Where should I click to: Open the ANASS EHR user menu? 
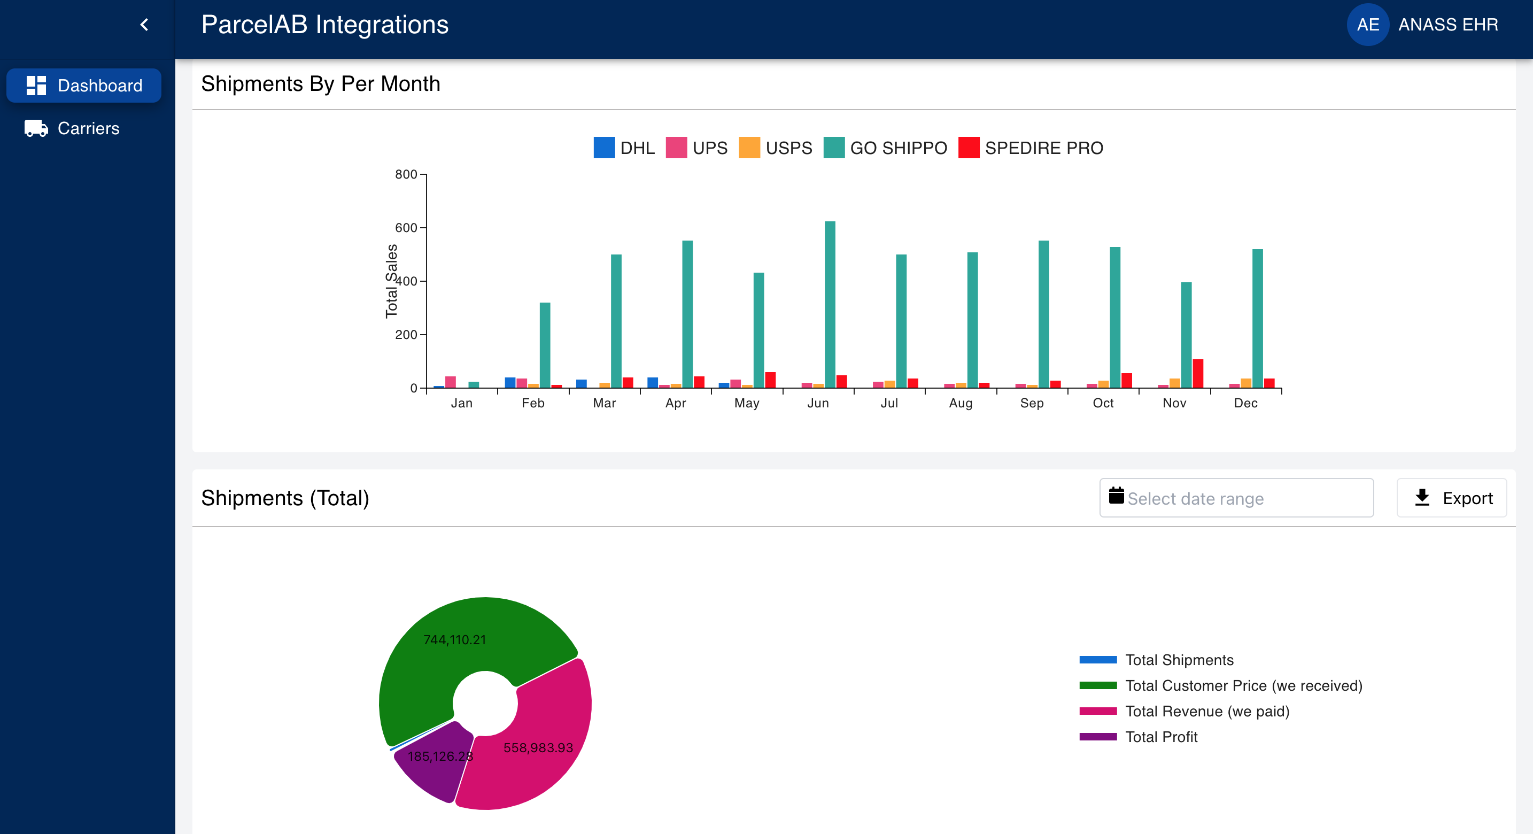[x=1447, y=25]
